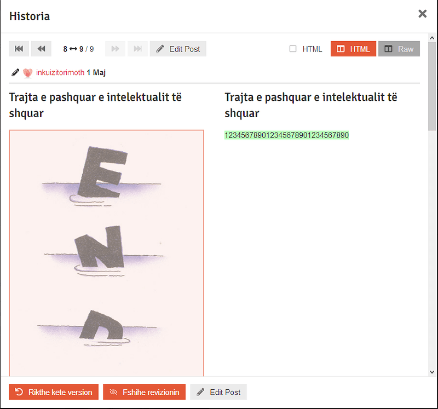Click the green highlighted number text
438x409 pixels.
pos(286,135)
